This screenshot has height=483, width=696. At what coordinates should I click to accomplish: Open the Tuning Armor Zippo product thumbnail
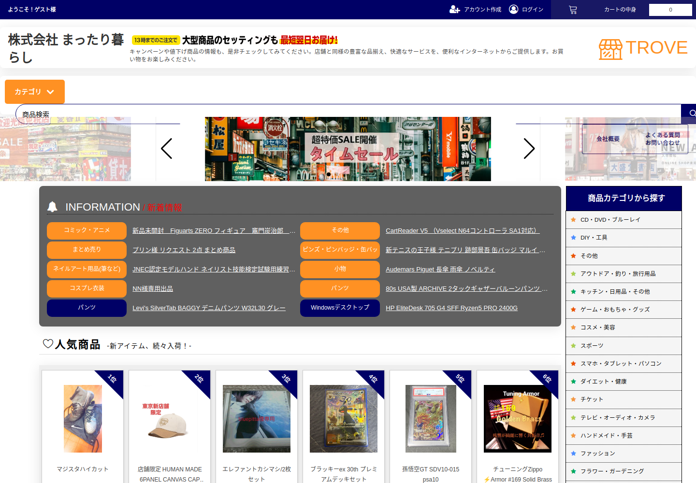[518, 419]
